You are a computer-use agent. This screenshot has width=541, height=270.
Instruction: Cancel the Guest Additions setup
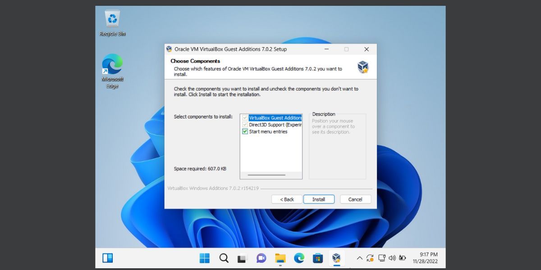(x=355, y=199)
